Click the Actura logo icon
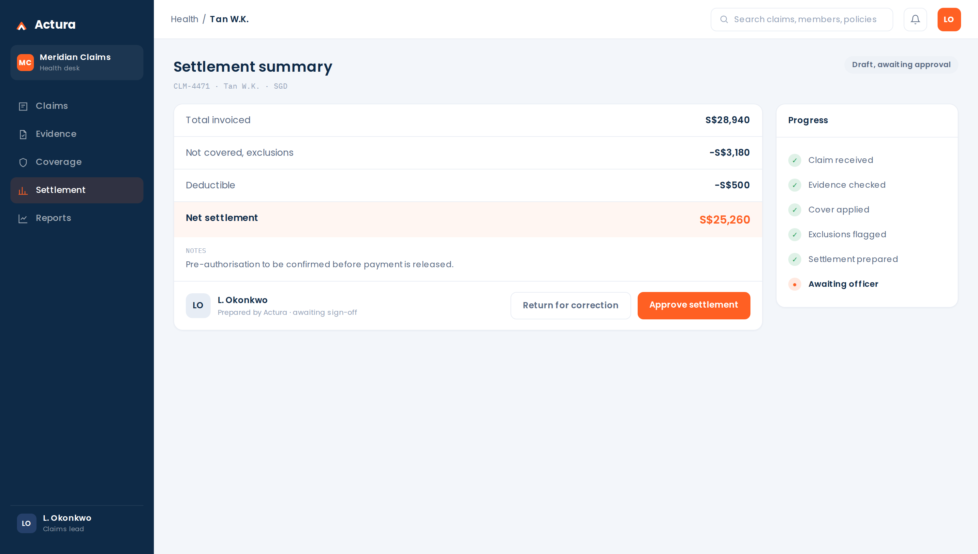 [x=22, y=25]
